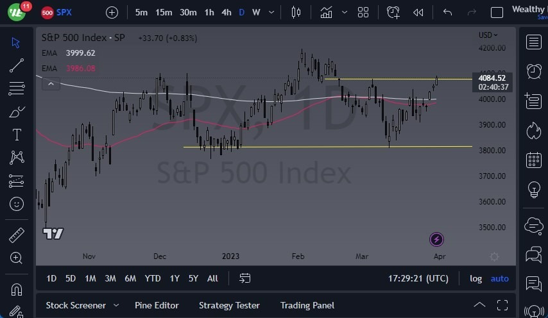Open the watchlist panel

click(534, 42)
